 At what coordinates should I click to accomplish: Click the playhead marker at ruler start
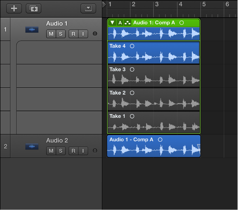point(104,4)
